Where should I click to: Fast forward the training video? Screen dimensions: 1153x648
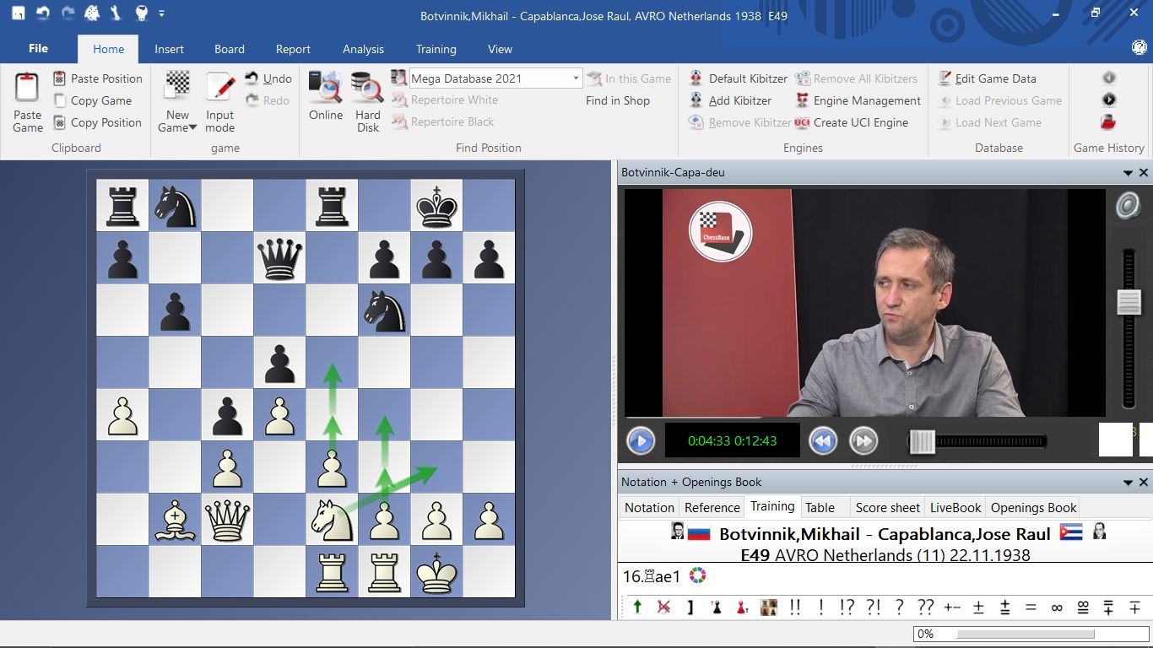click(x=863, y=440)
